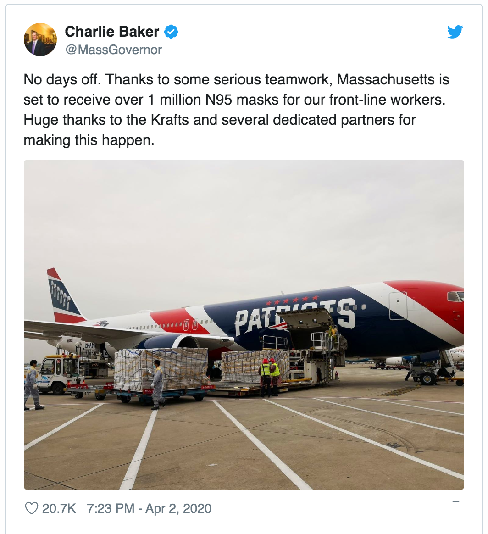Image resolution: width=488 pixels, height=534 pixels.
Task: Click the airplane cockpit windows
Action: pyautogui.click(x=455, y=296)
